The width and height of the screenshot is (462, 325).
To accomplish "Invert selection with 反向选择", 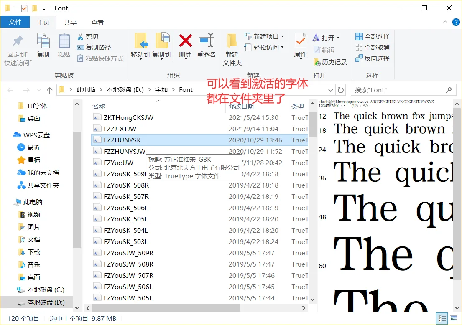I will pyautogui.click(x=372, y=58).
